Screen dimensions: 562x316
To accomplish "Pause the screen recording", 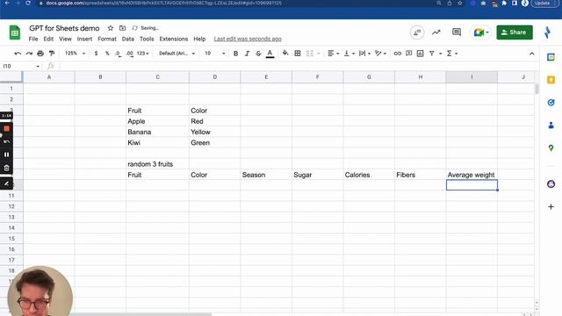I will [6, 154].
